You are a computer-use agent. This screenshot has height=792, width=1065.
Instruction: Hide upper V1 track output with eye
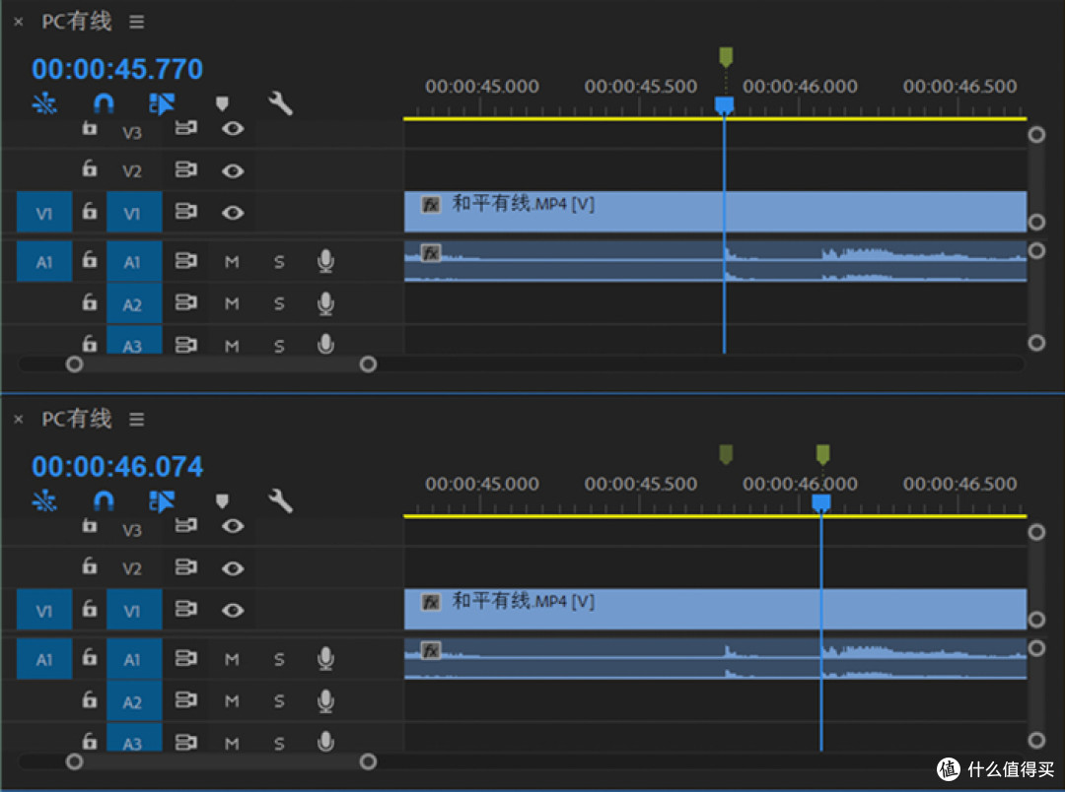(233, 213)
